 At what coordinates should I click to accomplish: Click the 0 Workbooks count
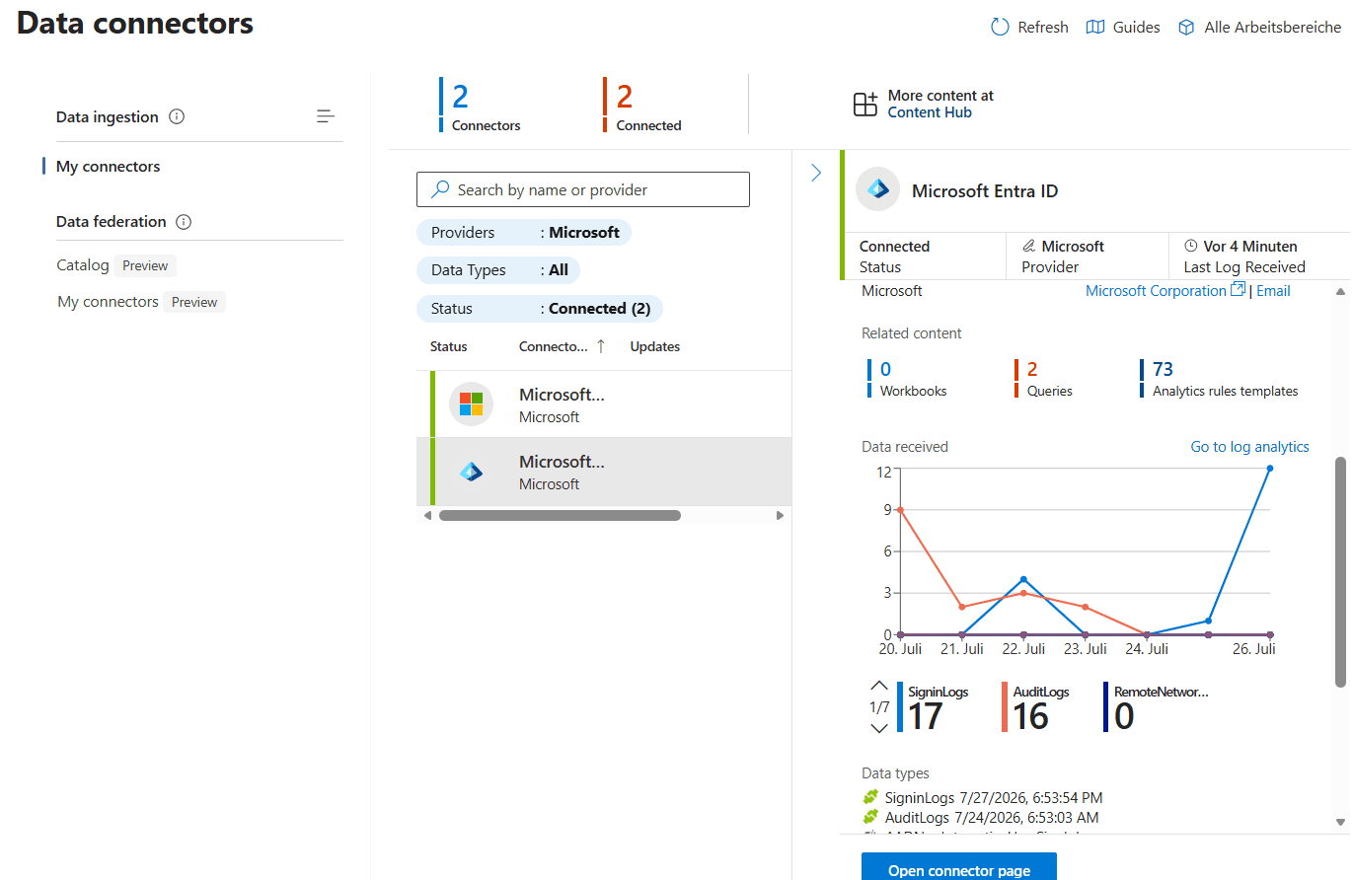point(907,379)
